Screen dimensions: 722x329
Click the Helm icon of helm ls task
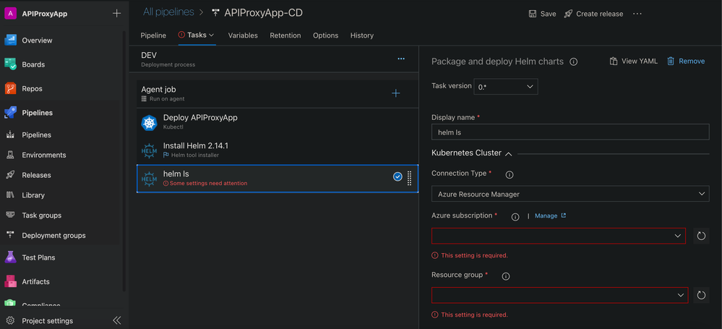149,179
